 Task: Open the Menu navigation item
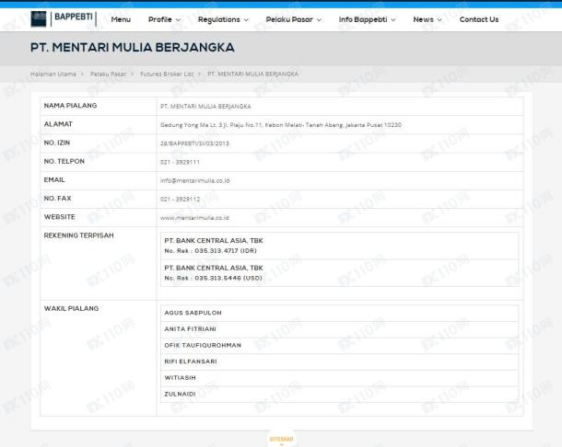[121, 19]
